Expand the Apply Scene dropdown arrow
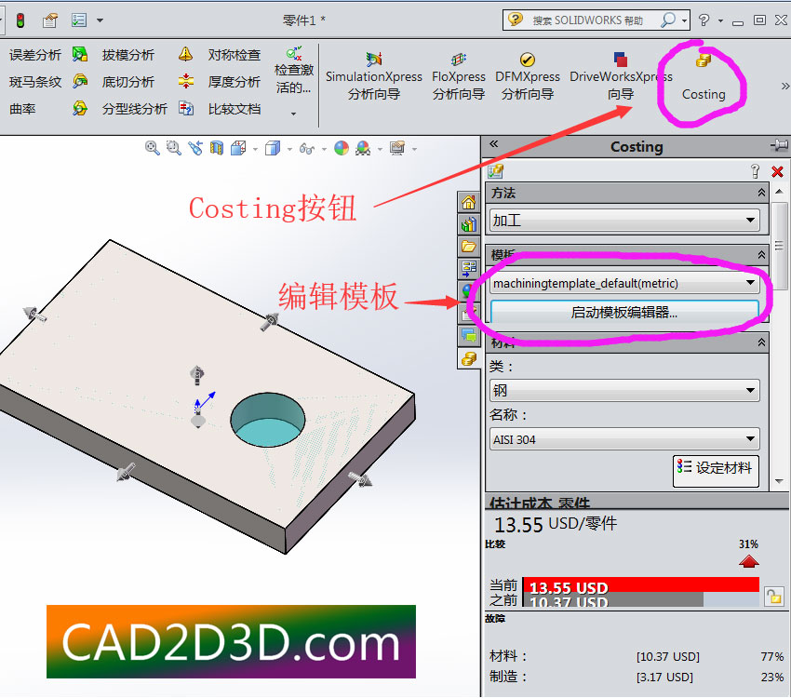This screenshot has width=791, height=698. pyautogui.click(x=380, y=149)
